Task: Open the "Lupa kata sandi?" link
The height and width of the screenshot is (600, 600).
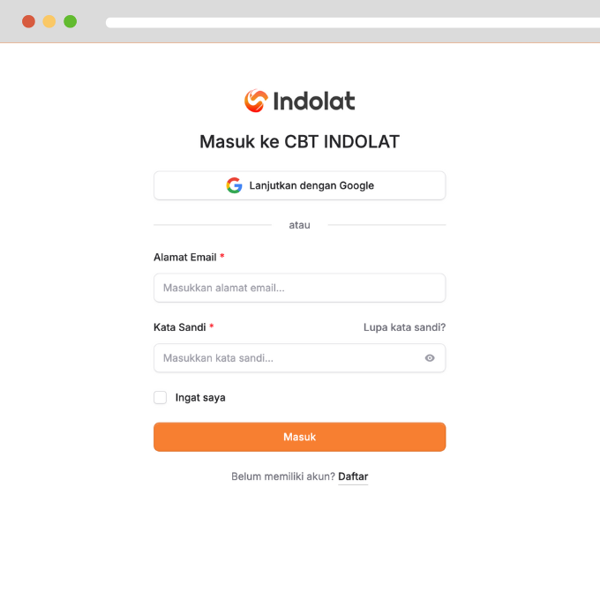Action: 404,327
